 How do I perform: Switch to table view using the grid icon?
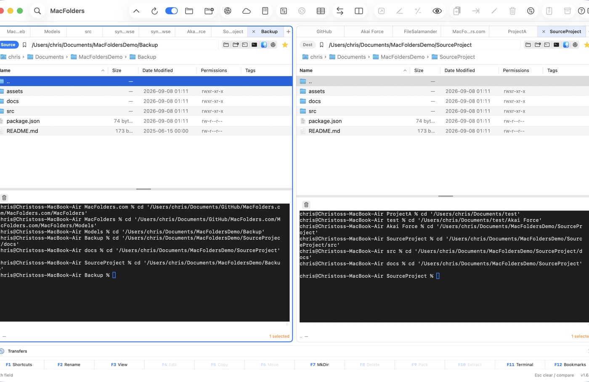coord(321,11)
